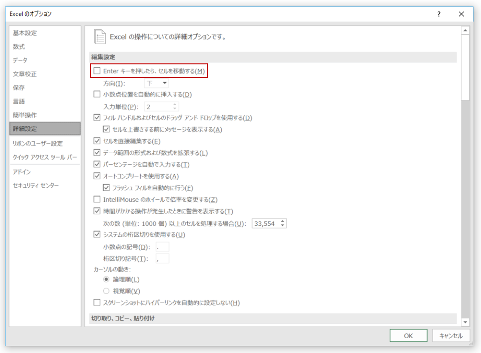481x353 pixels.
Task: Increase cell count threshold with stepper
Action: point(283,221)
